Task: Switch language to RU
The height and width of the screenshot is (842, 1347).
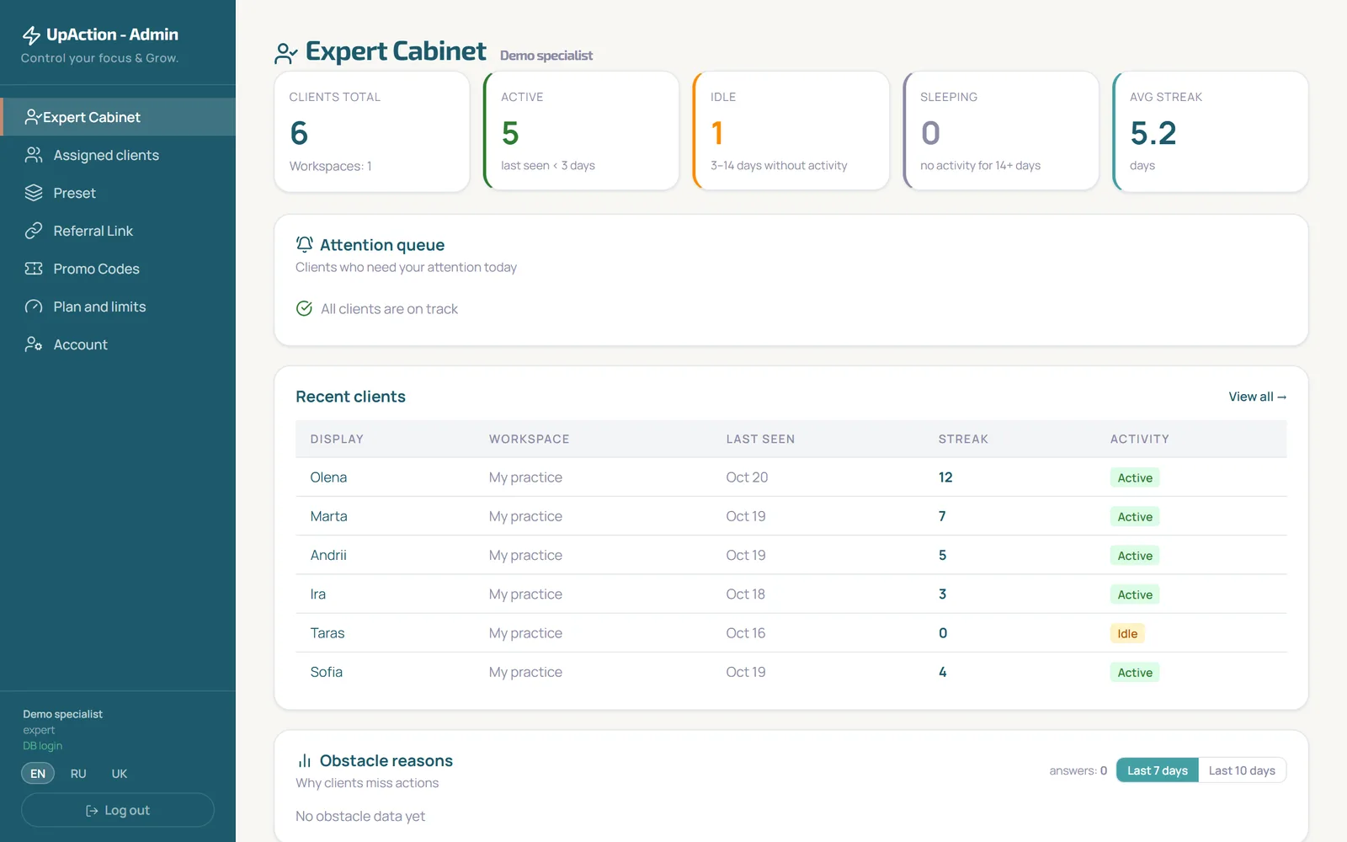Action: (x=78, y=773)
